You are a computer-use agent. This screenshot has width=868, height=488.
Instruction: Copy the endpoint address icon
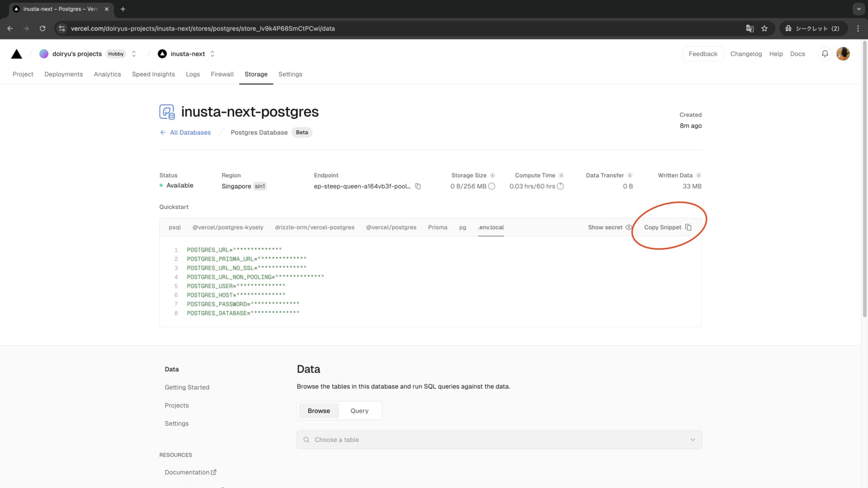pos(418,186)
